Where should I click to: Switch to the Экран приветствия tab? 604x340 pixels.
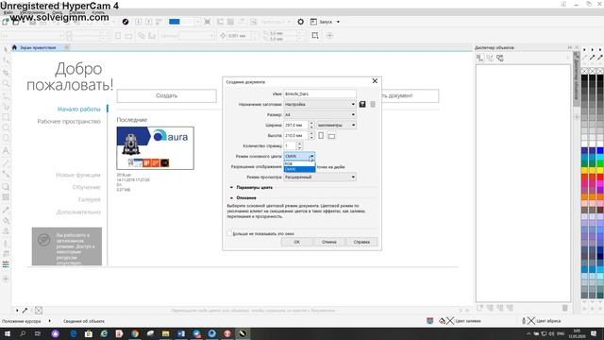[38, 47]
